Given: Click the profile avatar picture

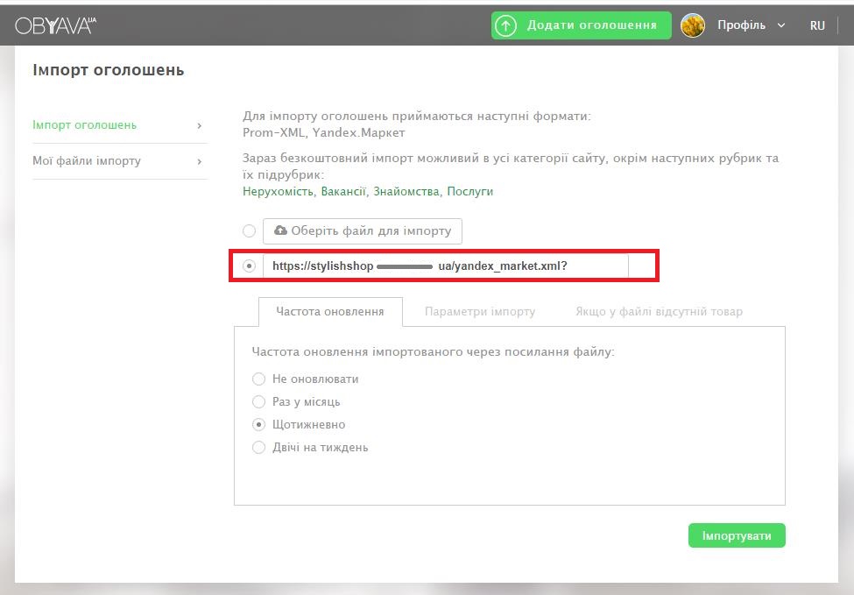Looking at the screenshot, I should pyautogui.click(x=693, y=25).
